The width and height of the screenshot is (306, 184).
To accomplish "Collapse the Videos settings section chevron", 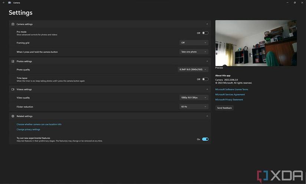I will [x=207, y=89].
